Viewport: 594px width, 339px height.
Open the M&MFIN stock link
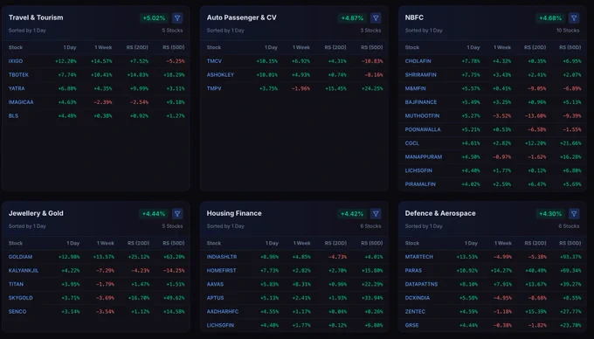click(x=415, y=88)
